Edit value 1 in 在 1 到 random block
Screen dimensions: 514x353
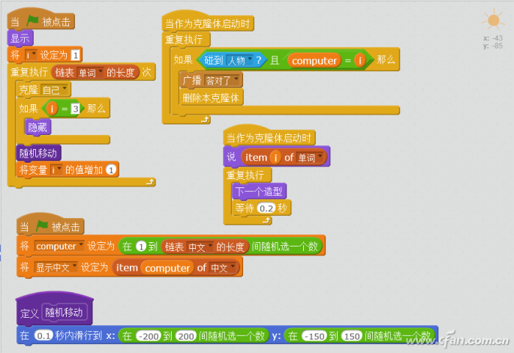pos(141,247)
